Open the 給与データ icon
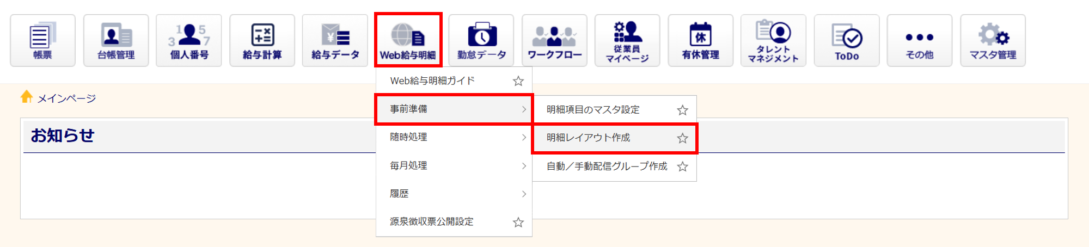Screen dimensions: 1089x247 tap(335, 41)
